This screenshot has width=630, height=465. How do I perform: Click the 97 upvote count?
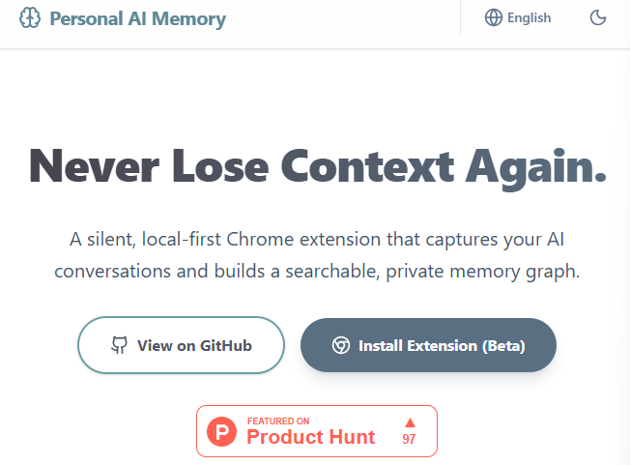click(x=410, y=440)
